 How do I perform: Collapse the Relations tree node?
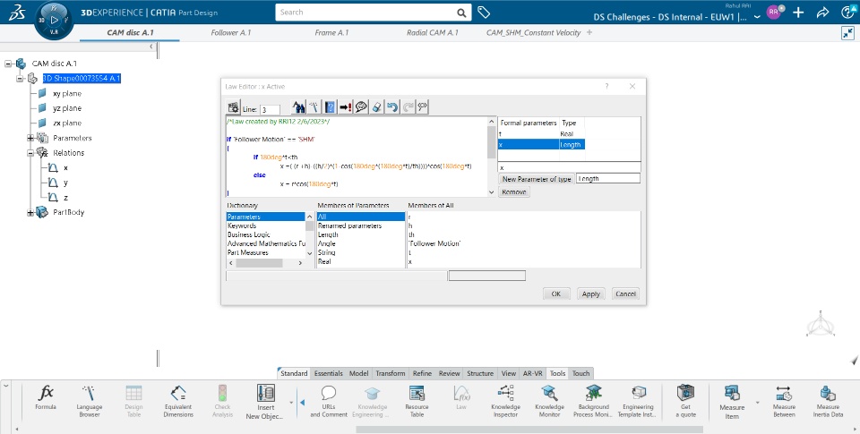(x=30, y=153)
